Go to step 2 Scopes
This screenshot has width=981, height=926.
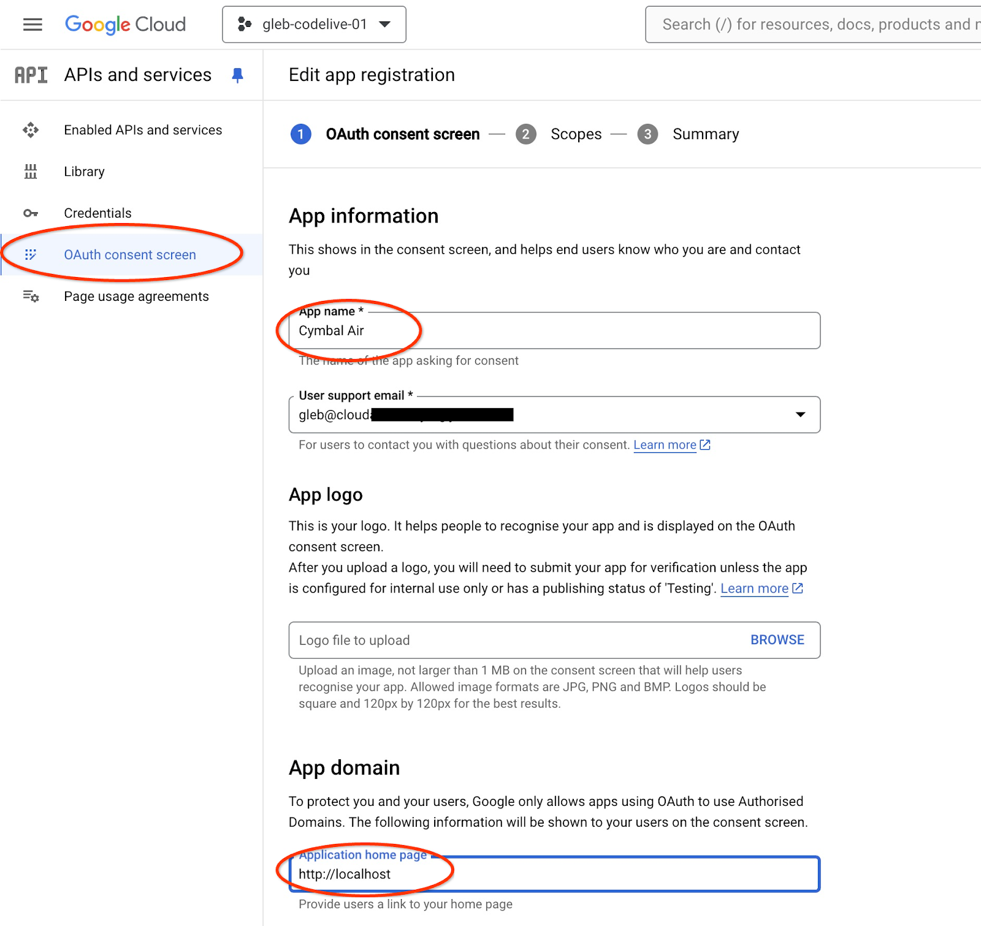pyautogui.click(x=575, y=134)
